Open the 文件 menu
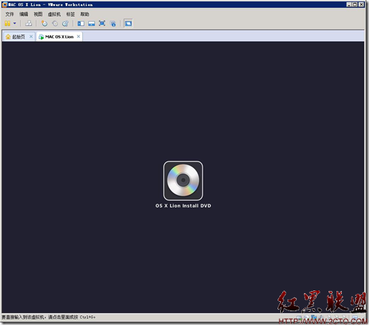This screenshot has width=369, height=325. click(x=10, y=14)
